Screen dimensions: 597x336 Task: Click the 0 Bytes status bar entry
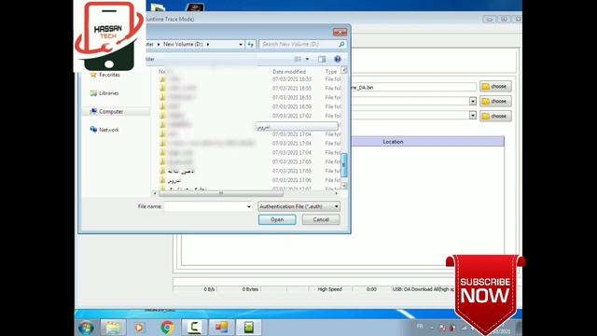[x=250, y=289]
